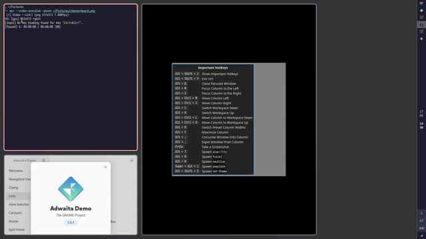Click 'Spawn nautilus' hotkey row
The height and width of the screenshot is (239, 426).
(x=213, y=161)
